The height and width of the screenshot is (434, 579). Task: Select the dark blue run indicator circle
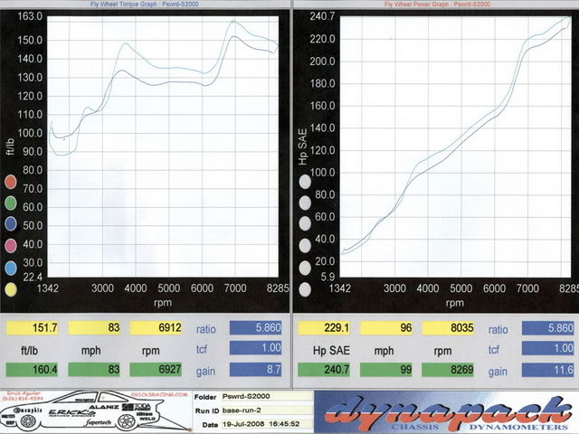[x=10, y=224]
